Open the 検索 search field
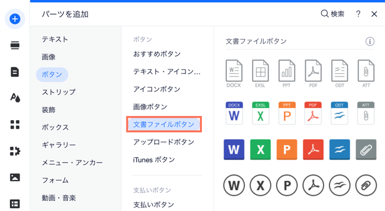The image size is (385, 211). coord(332,14)
